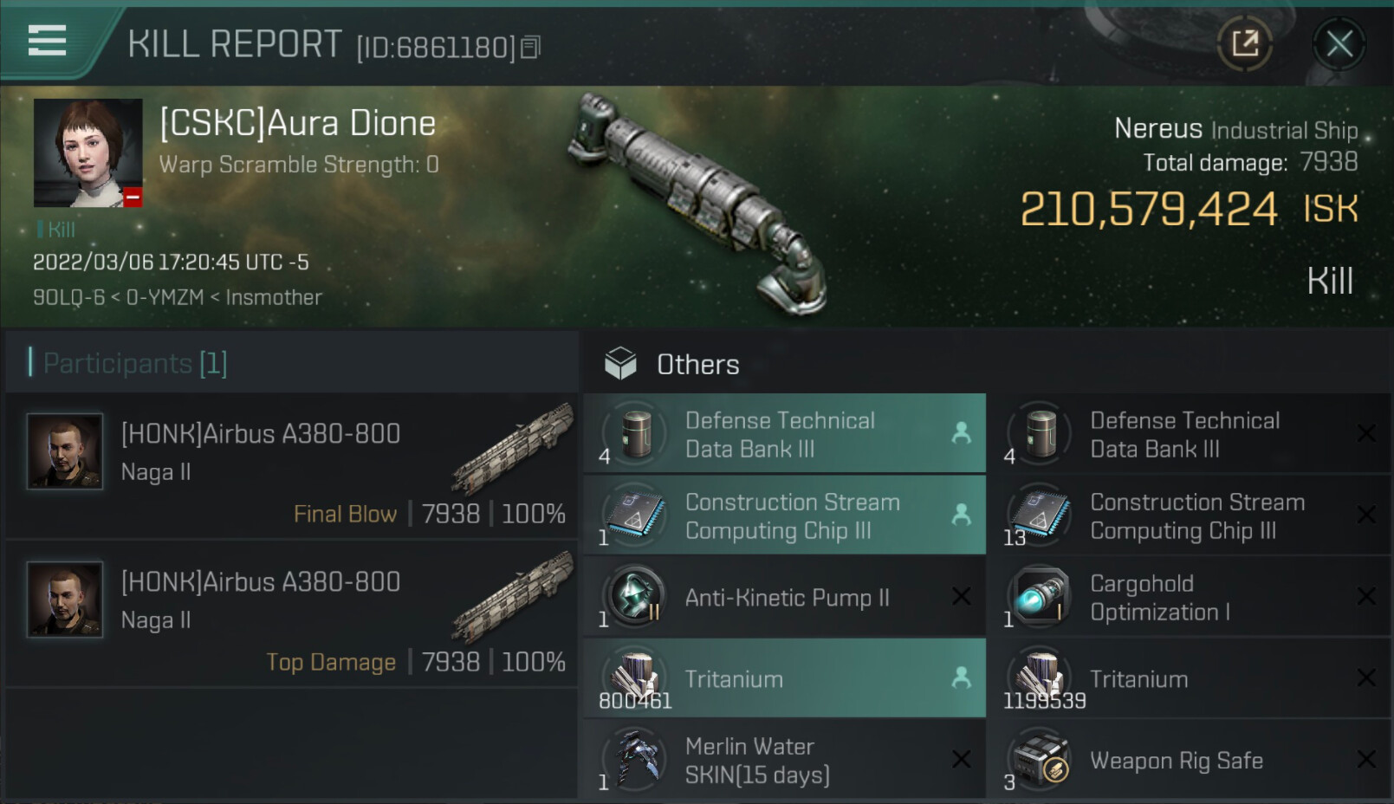Select the Final Blow Airbus A380-800 portrait
The image size is (1394, 804).
coord(65,451)
